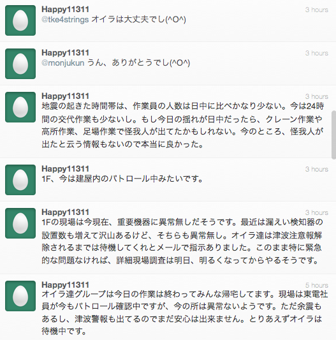Select tweet text about 1F建屋内のパトロール中
This screenshot has width=336, height=340.
point(122,179)
